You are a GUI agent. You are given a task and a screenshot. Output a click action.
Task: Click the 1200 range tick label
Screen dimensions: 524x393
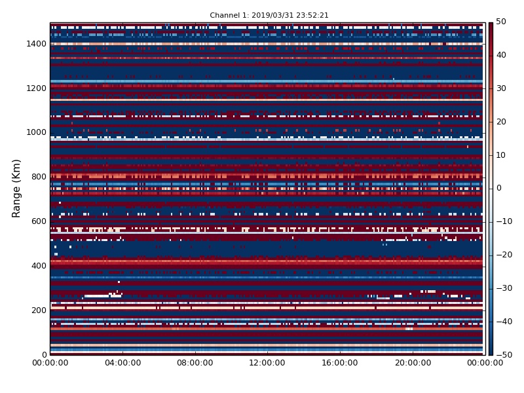point(37,88)
